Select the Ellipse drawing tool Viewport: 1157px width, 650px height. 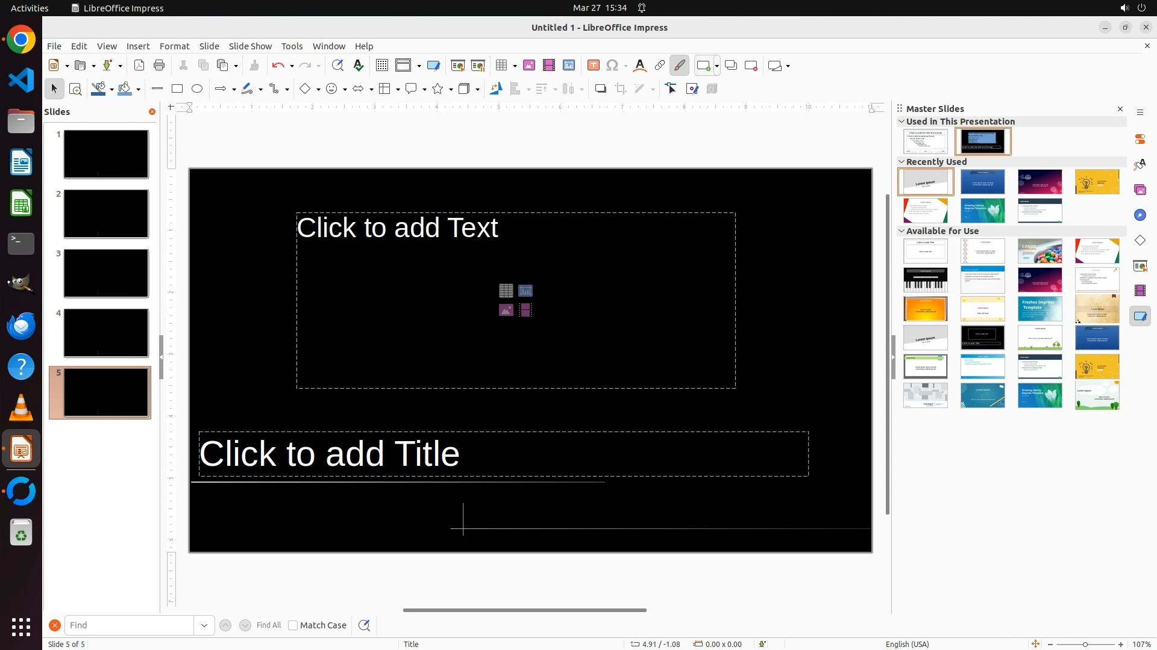pyautogui.click(x=197, y=89)
